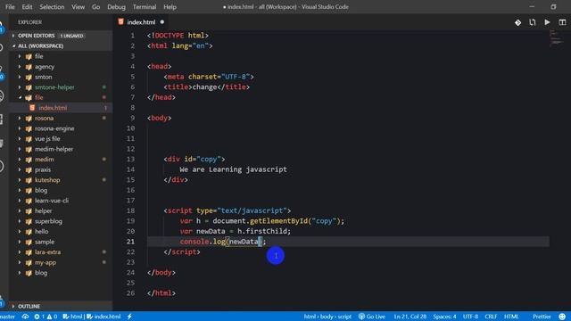Expand the agency folder arrow

20,67
